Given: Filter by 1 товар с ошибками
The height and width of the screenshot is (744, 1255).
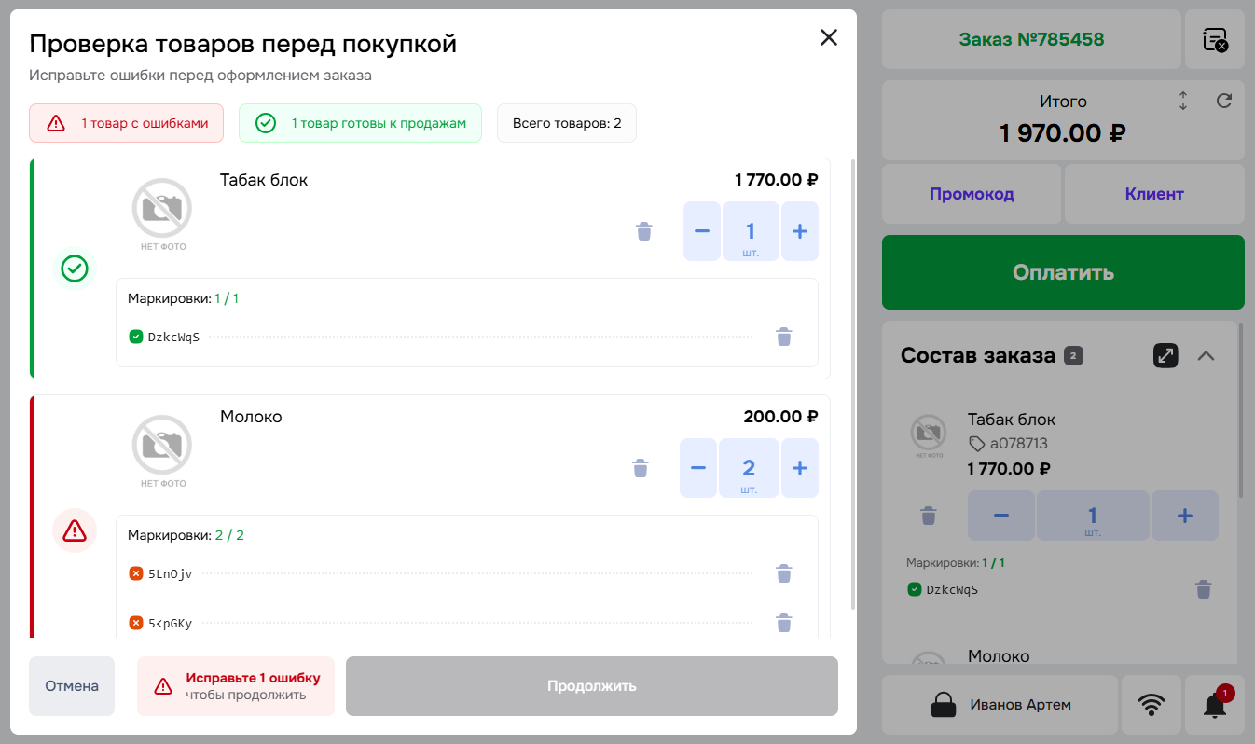Looking at the screenshot, I should point(127,123).
